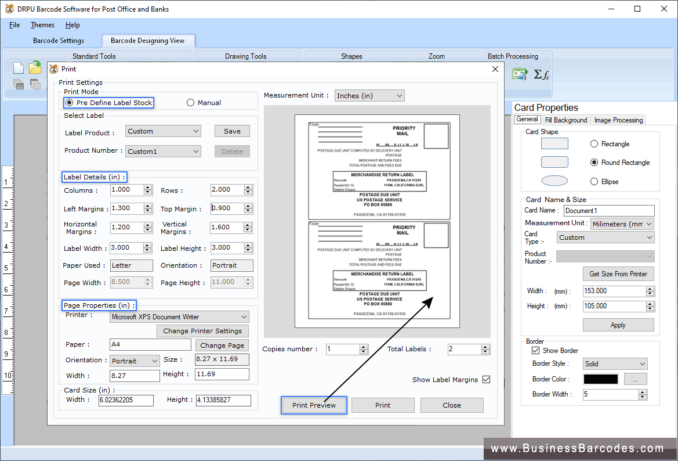678x461 pixels.
Task: Click the black Border Color swatch
Action: click(600, 378)
